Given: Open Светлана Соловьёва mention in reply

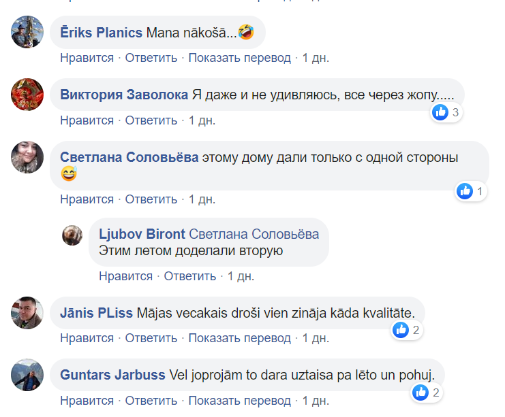Looking at the screenshot, I should 254,234.
